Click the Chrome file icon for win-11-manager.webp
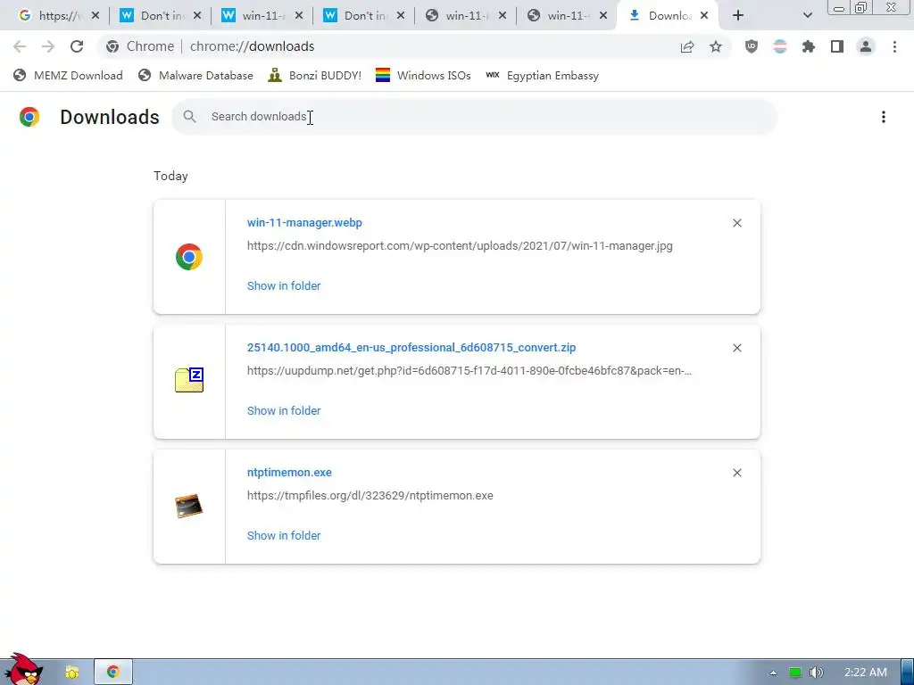Image resolution: width=914 pixels, height=685 pixels. pos(189,257)
